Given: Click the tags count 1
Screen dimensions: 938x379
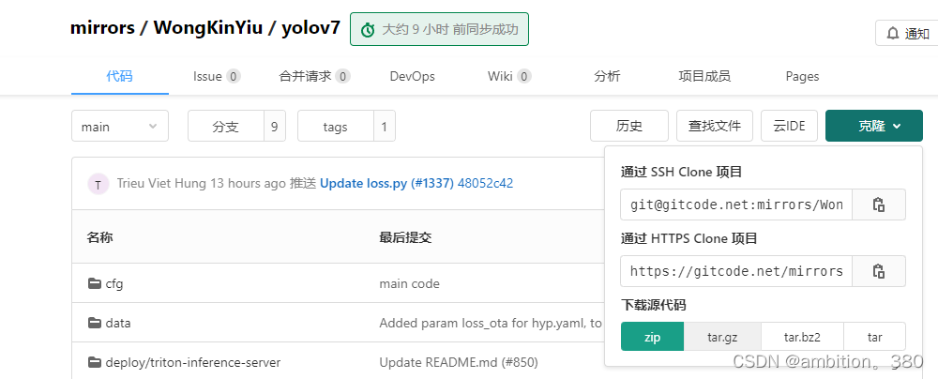Looking at the screenshot, I should click(384, 127).
